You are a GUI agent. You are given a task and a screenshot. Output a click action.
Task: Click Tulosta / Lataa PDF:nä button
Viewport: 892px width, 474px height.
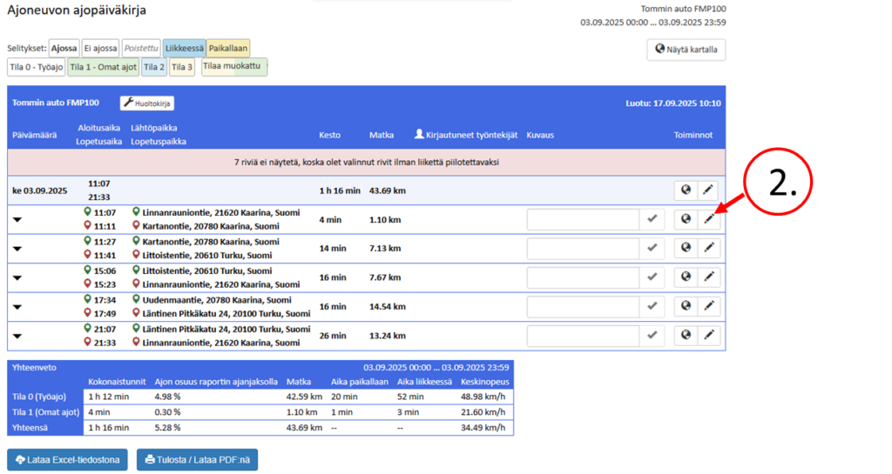point(197,459)
